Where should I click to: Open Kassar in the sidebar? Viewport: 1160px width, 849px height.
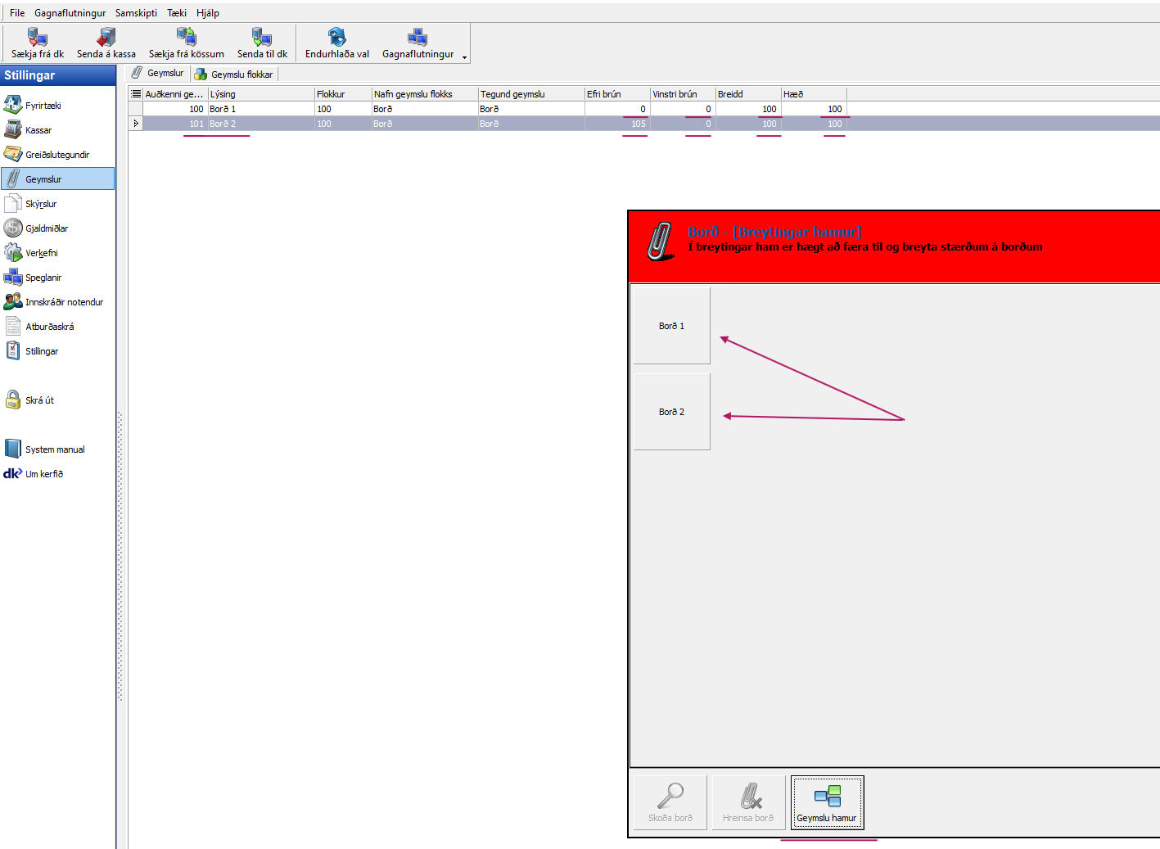coord(38,130)
